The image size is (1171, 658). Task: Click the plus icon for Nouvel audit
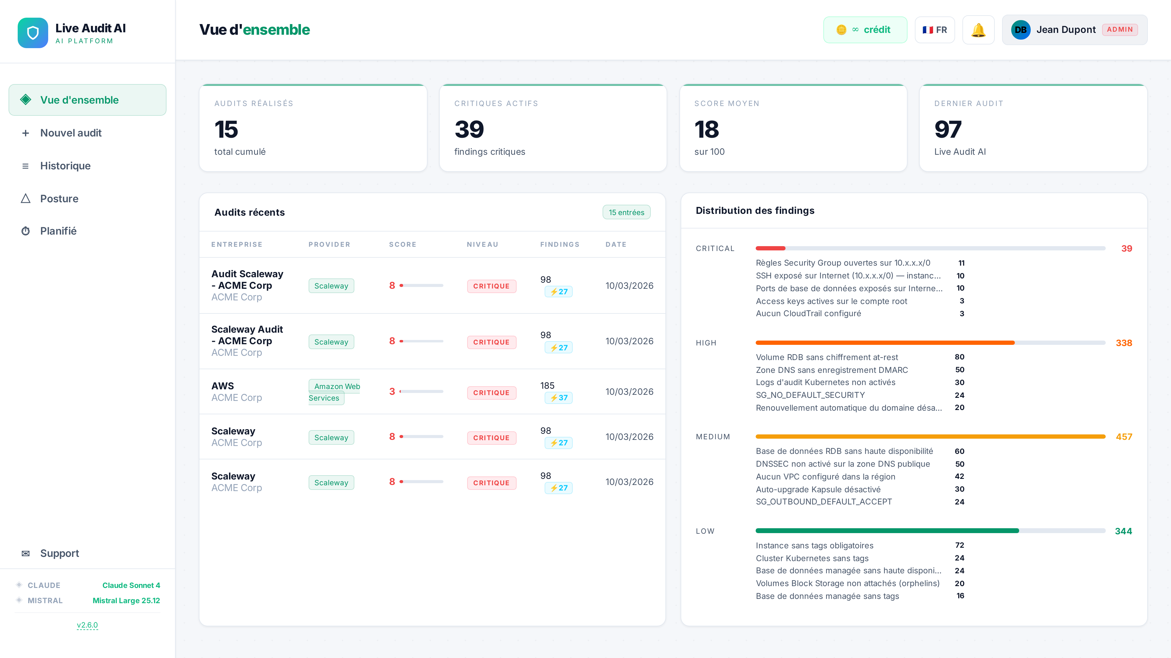[x=25, y=133]
